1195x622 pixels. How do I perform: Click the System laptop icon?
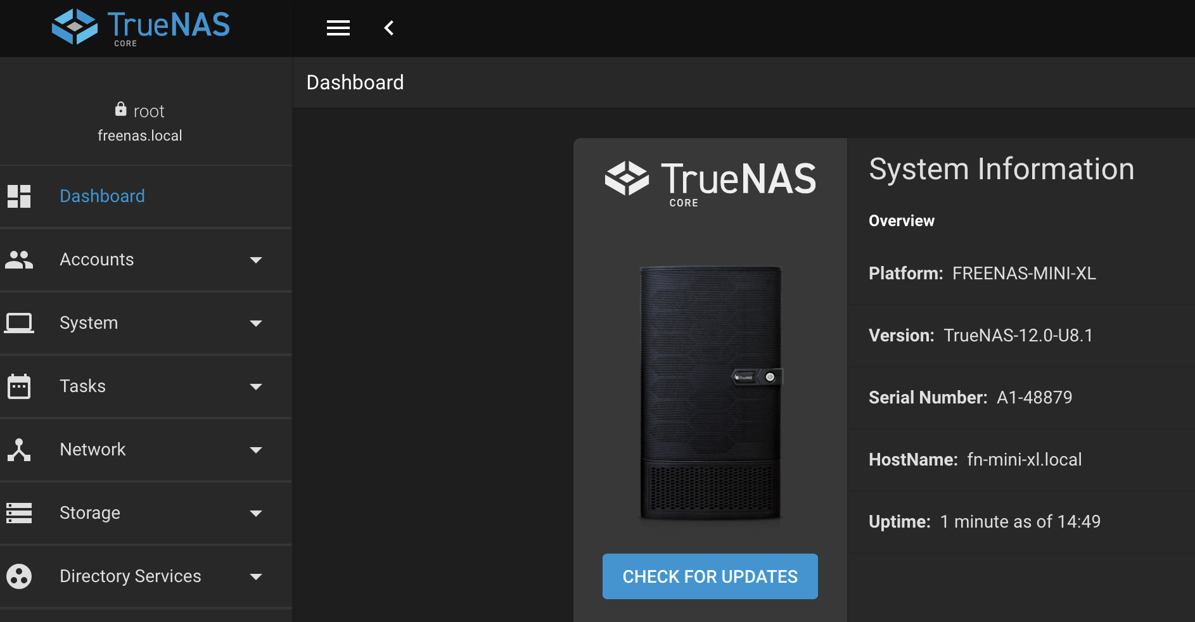tap(19, 323)
